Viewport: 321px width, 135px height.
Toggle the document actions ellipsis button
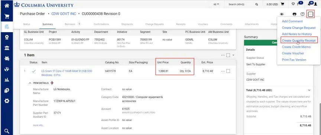(x=311, y=14)
